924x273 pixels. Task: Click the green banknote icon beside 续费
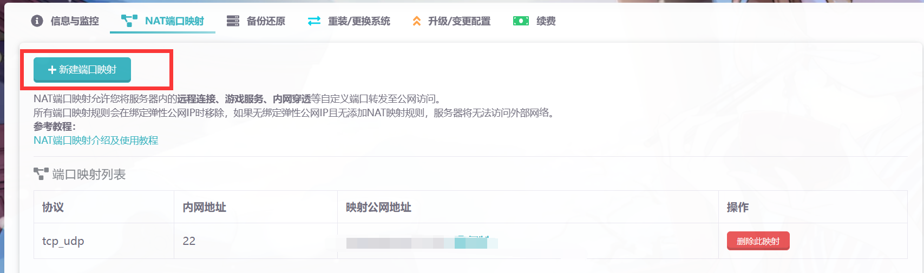tap(521, 21)
